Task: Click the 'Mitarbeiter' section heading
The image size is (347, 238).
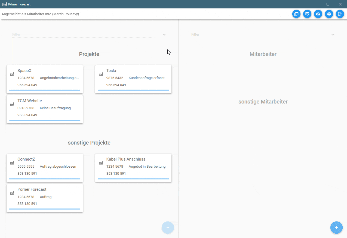Action: coord(263,54)
